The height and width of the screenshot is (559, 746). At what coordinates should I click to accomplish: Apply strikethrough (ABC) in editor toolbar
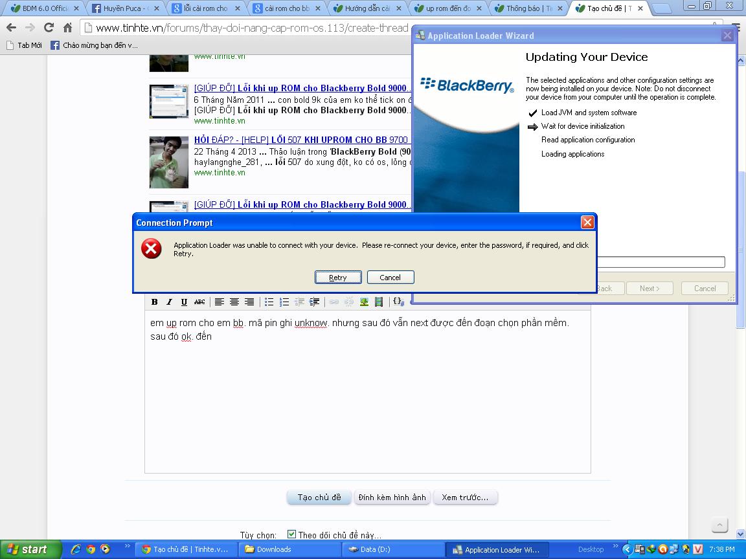click(200, 302)
